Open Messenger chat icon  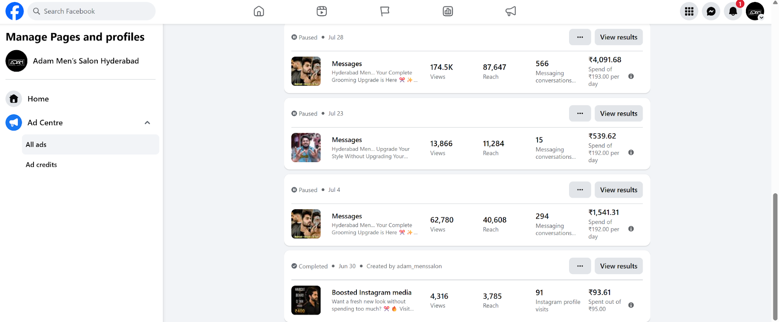coord(711,12)
